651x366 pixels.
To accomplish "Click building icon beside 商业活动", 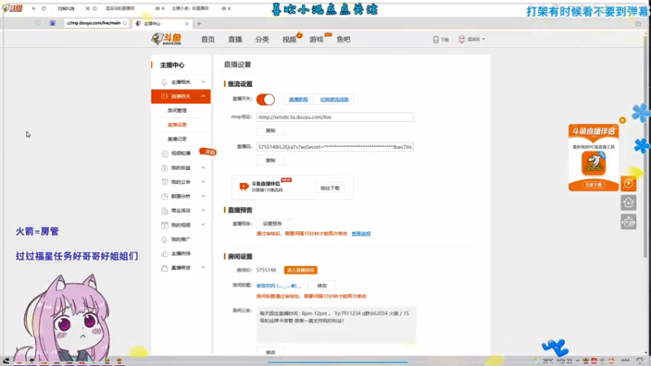I will tap(164, 211).
